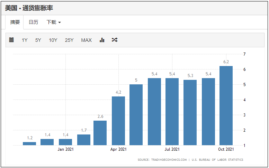Switch to the 摘要 tab
Viewport: 269px width, 168px height.
15,22
